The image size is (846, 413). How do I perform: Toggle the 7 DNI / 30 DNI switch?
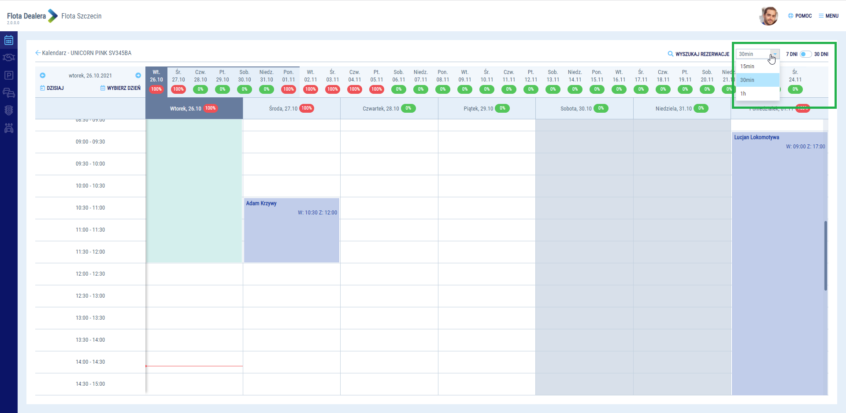tap(805, 54)
